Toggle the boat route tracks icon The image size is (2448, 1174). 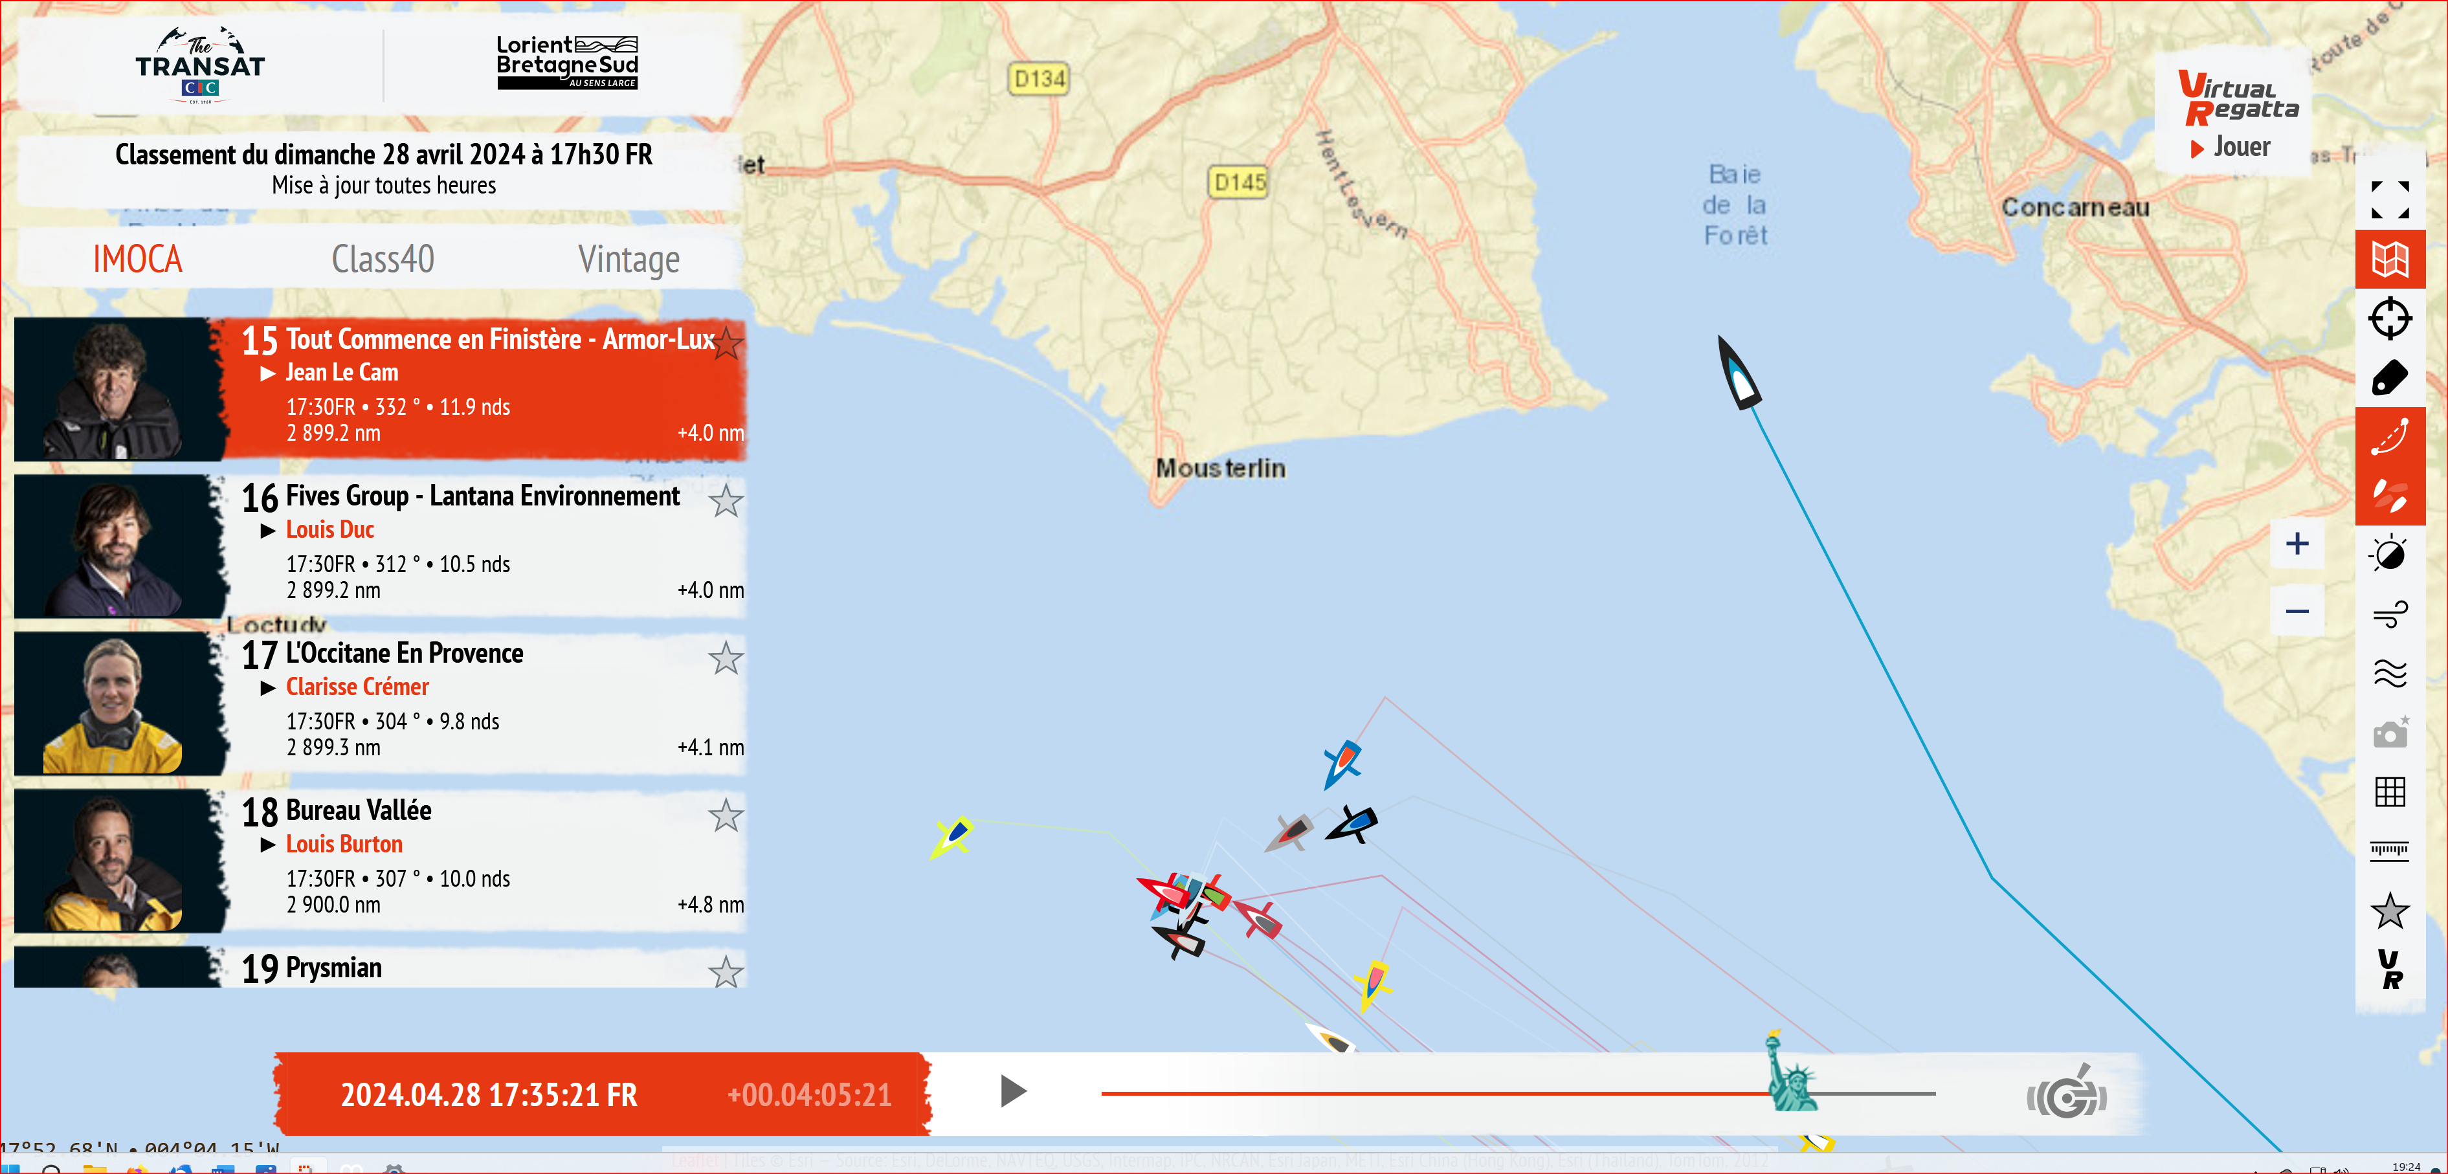[x=2389, y=437]
